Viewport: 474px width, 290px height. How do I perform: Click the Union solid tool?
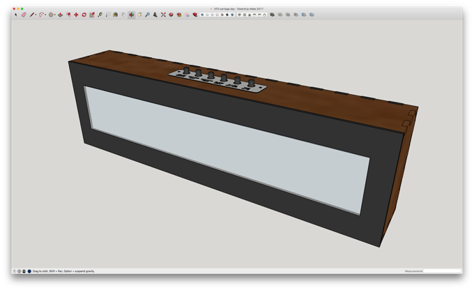[x=288, y=15]
